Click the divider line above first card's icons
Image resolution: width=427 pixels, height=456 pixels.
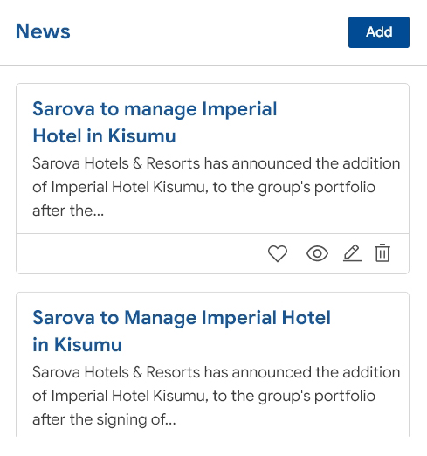point(213,233)
